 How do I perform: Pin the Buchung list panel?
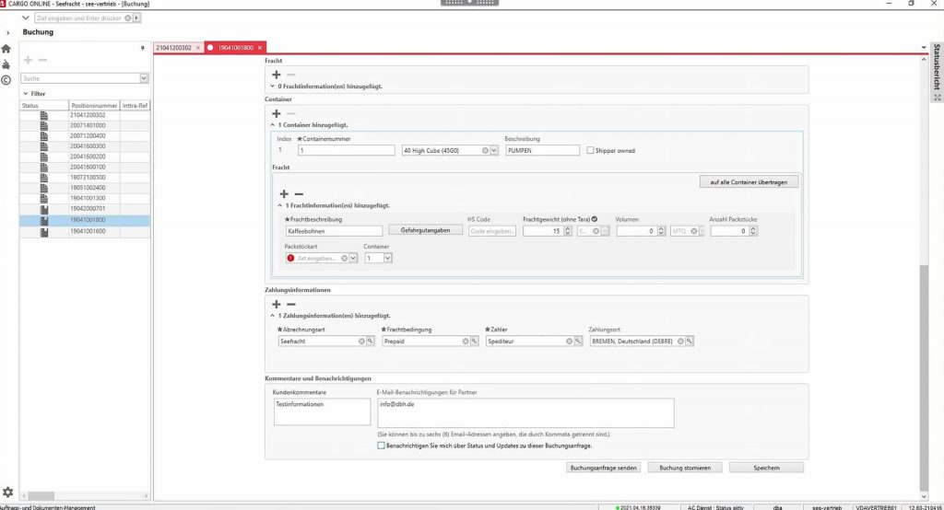pyautogui.click(x=143, y=48)
